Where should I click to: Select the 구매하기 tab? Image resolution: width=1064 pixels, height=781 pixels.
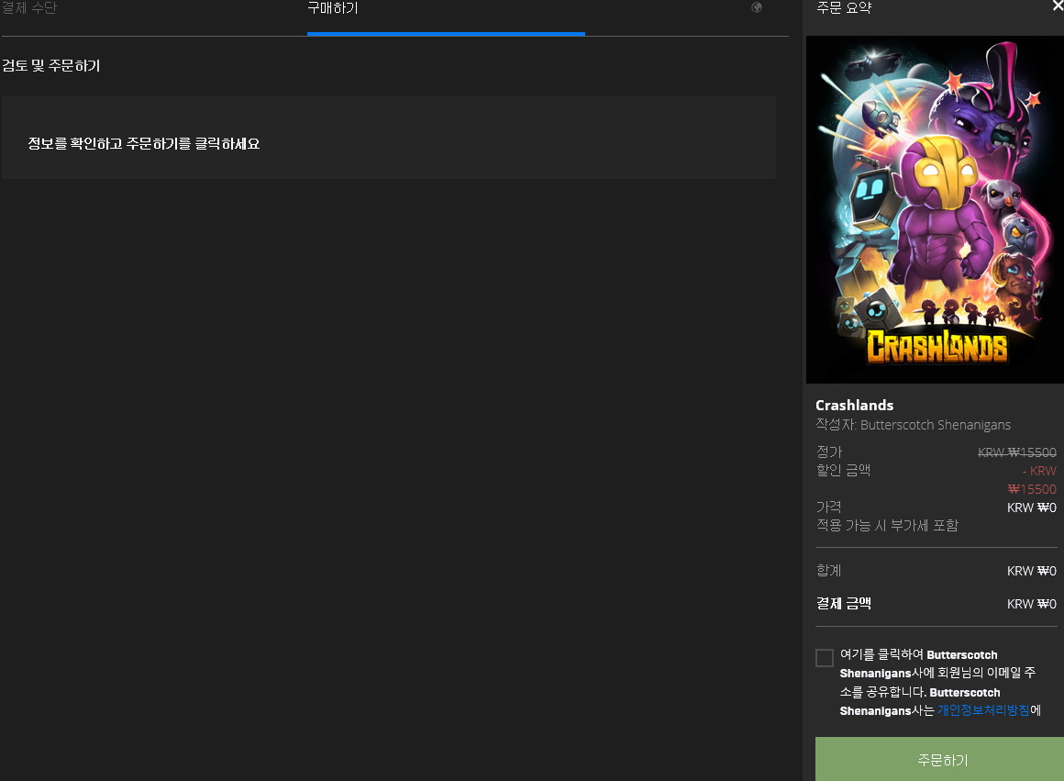(332, 8)
